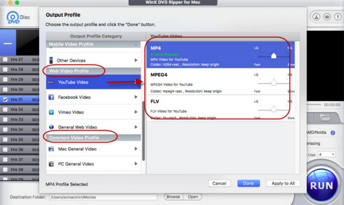Expand the Other Devices arrow
This screenshot has width=344, height=205.
[136, 60]
